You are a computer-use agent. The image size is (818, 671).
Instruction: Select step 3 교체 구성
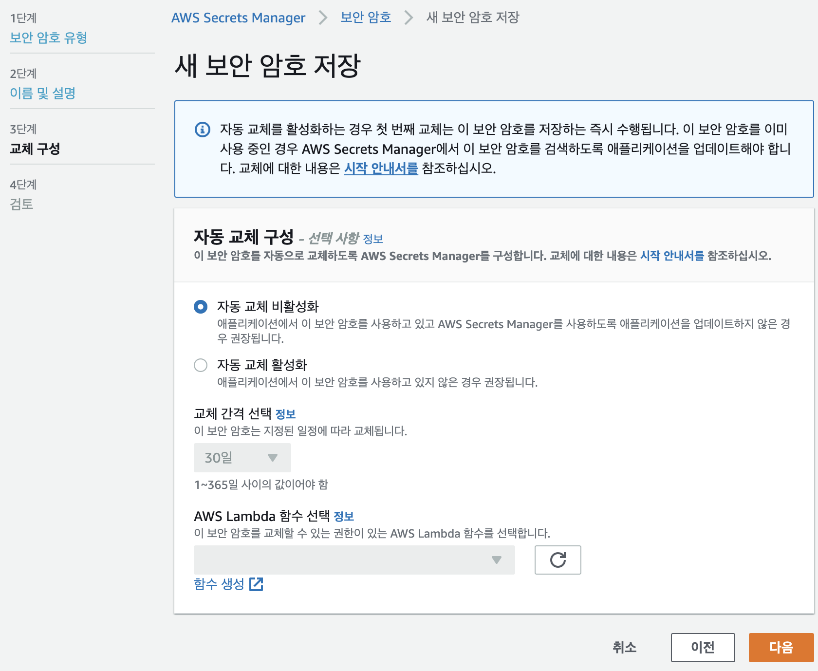pos(35,149)
